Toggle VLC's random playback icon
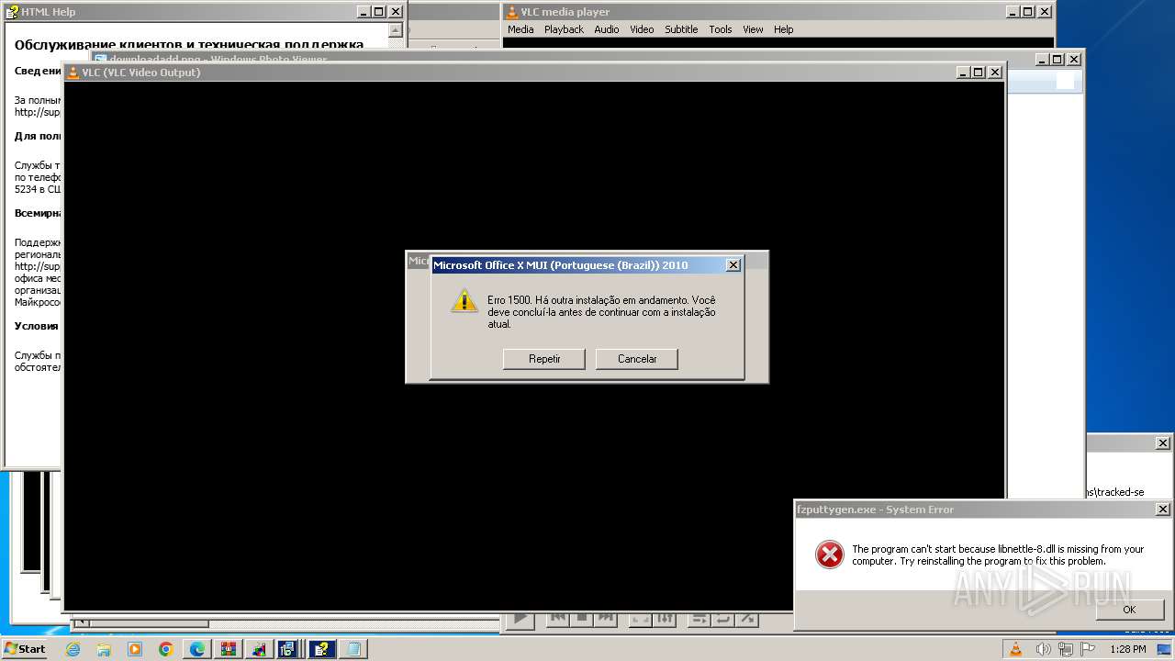 tap(747, 619)
